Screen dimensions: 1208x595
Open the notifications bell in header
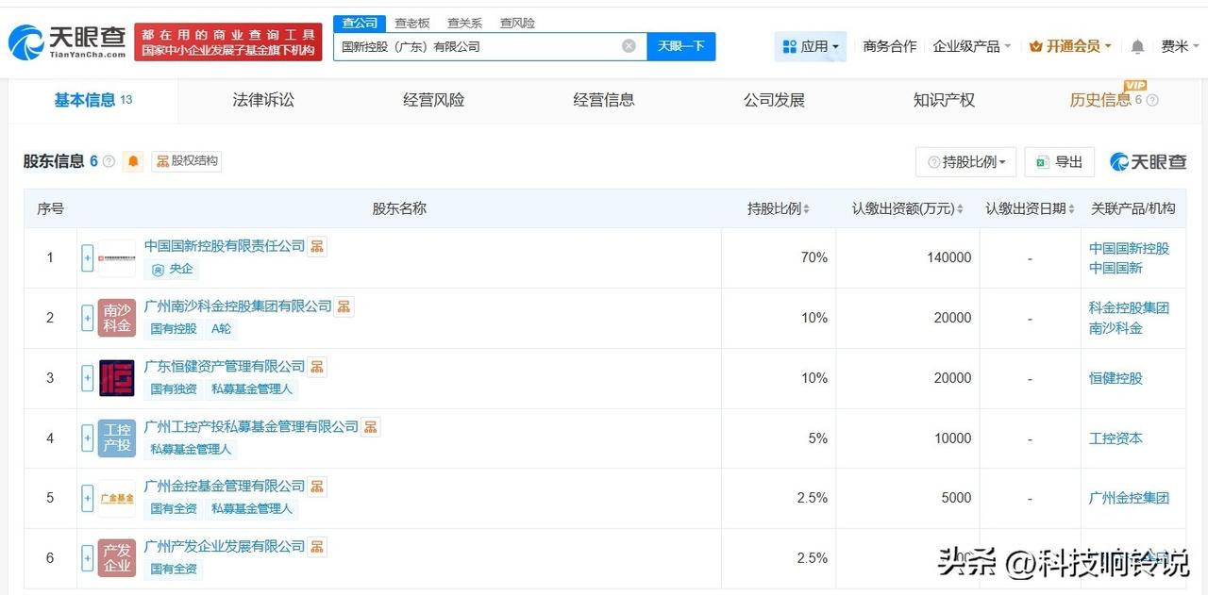(1137, 46)
